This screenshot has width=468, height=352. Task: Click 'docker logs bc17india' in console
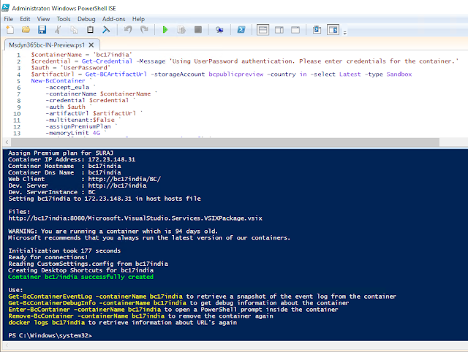[46, 323]
